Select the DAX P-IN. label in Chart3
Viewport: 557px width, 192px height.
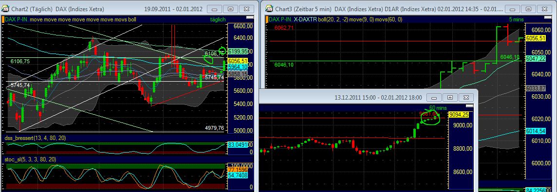click(x=280, y=19)
